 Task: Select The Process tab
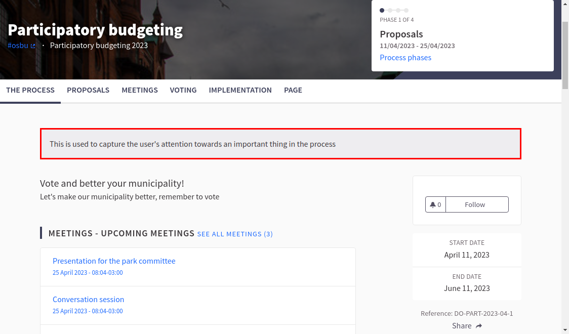30,90
